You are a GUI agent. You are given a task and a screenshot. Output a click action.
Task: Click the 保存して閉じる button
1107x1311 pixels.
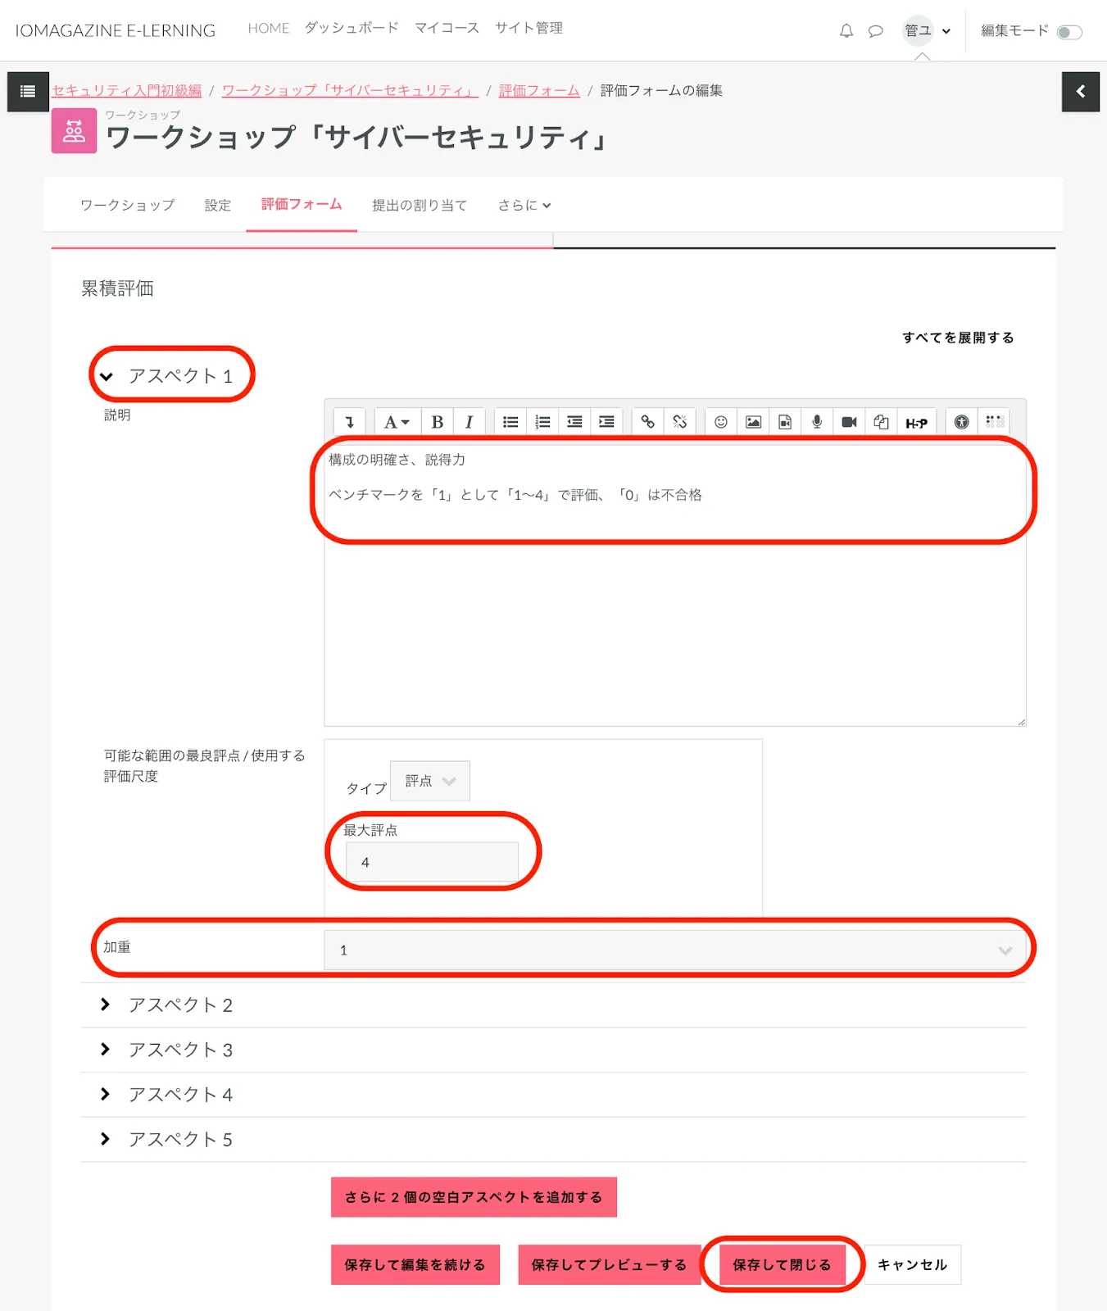tap(782, 1265)
